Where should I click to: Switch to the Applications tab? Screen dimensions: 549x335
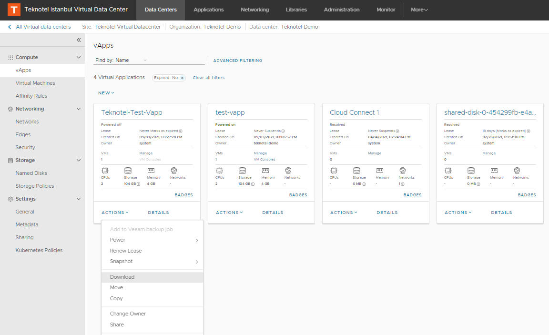[x=209, y=10]
